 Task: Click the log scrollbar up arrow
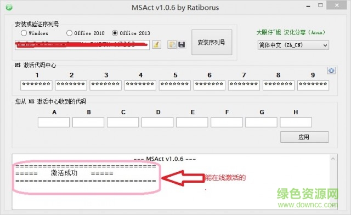[333, 159]
